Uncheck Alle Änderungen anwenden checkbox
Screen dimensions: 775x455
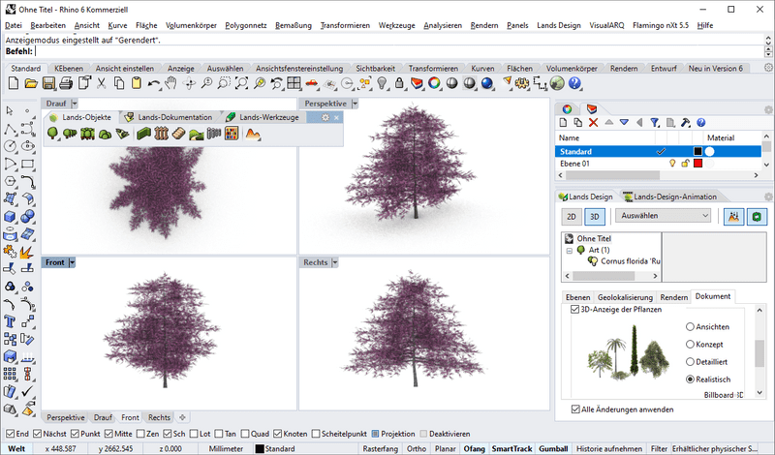[576, 409]
